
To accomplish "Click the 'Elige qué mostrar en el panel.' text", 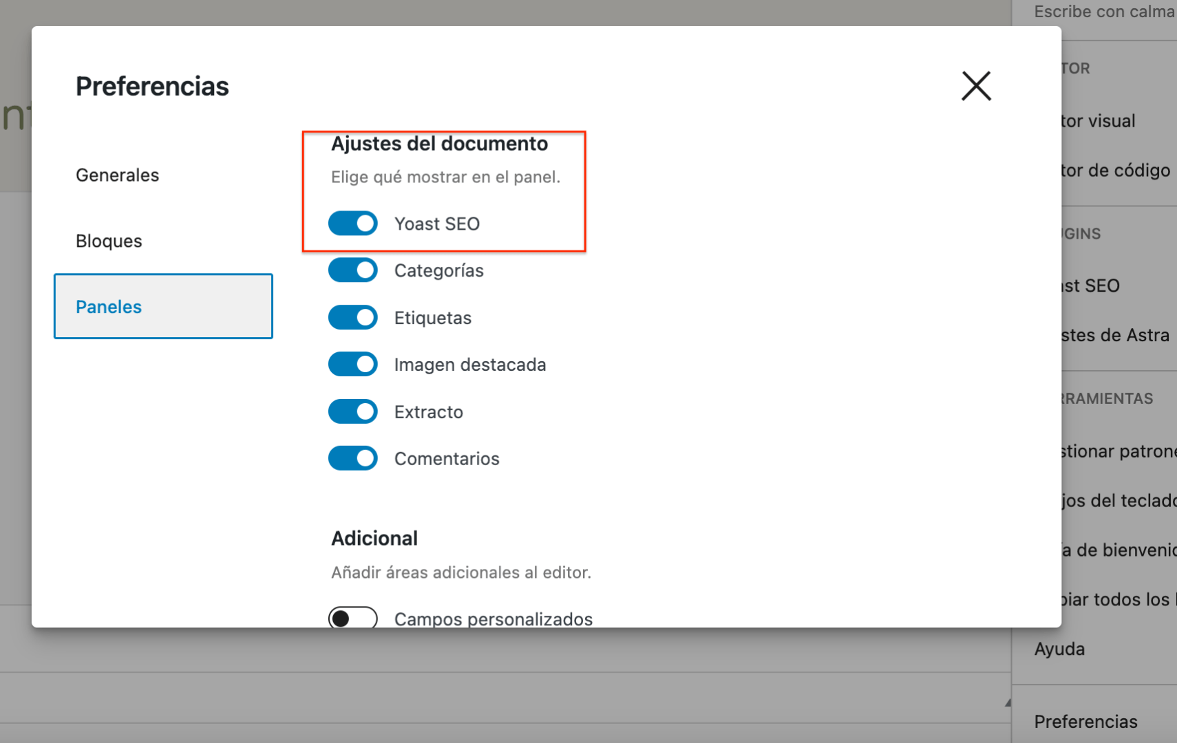I will 445,177.
